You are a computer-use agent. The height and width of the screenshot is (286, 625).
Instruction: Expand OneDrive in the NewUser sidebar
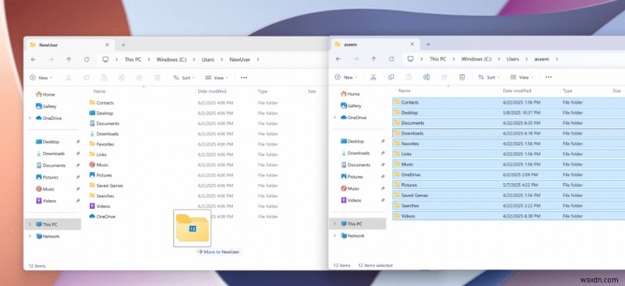tap(30, 118)
